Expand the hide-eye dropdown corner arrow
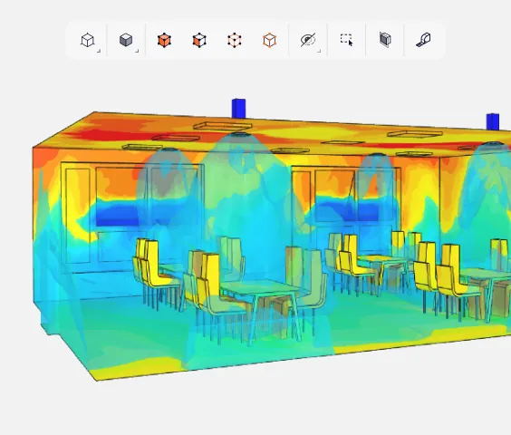The image size is (511, 435). [319, 51]
